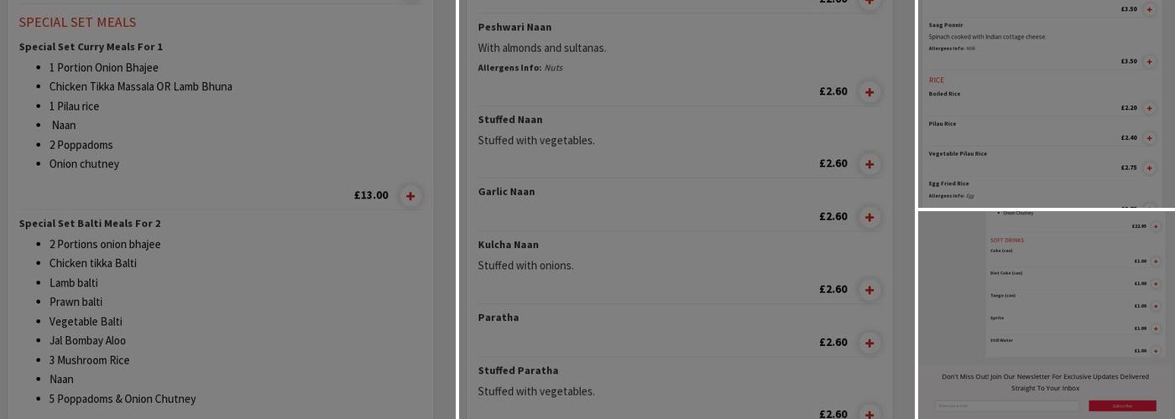
Task: Click the Soft Drinks section heading
Action: click(x=1007, y=241)
